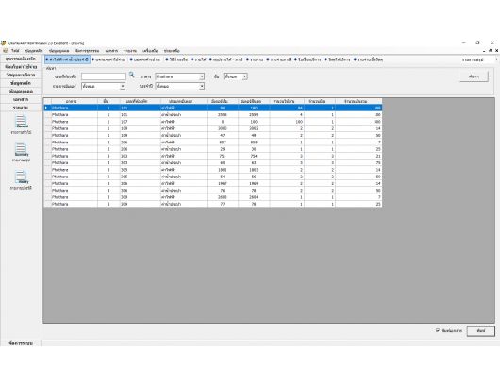Toggle the checkbox beside the print button
The width and height of the screenshot is (500, 387).
pos(438,330)
